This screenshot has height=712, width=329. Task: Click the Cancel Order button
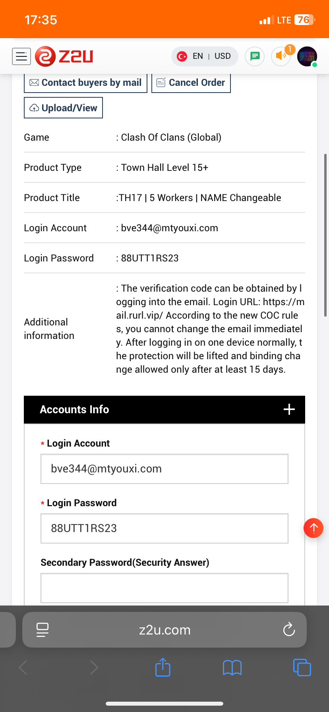pyautogui.click(x=191, y=83)
